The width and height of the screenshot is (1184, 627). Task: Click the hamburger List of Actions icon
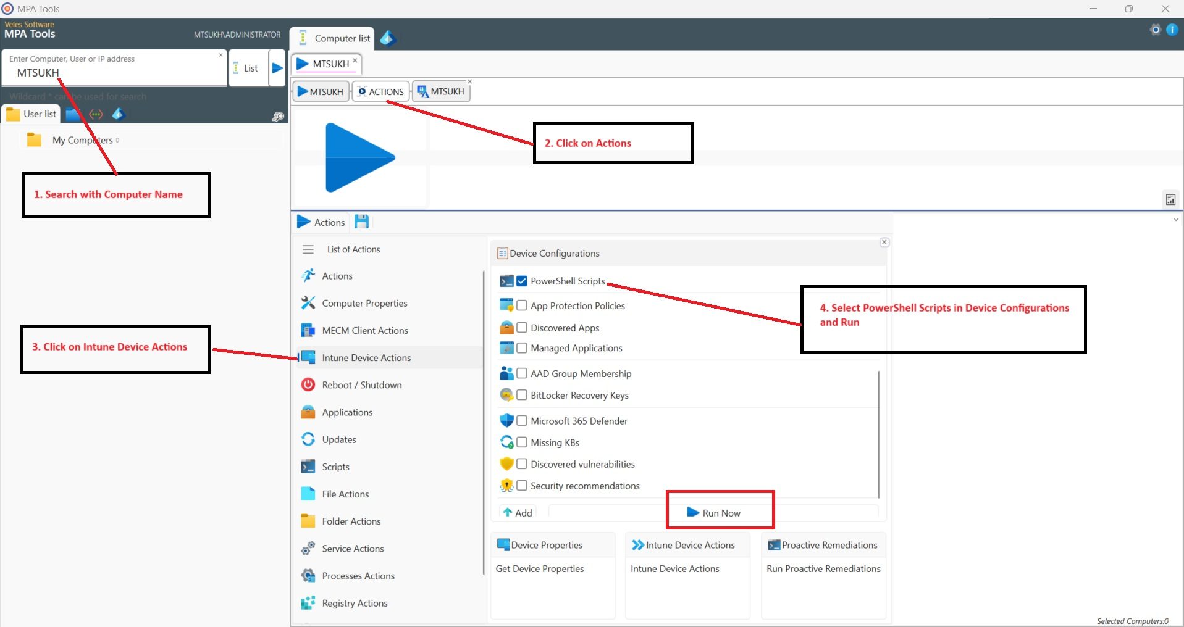308,249
